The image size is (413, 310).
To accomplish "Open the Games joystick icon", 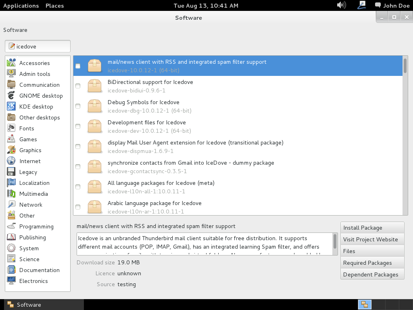I will pyautogui.click(x=11, y=139).
